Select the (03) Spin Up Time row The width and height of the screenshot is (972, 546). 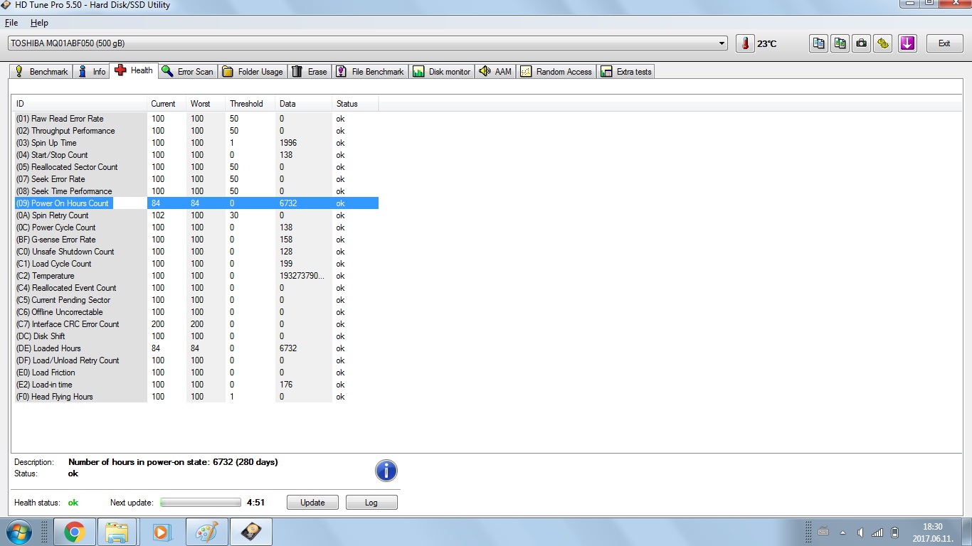(196, 143)
